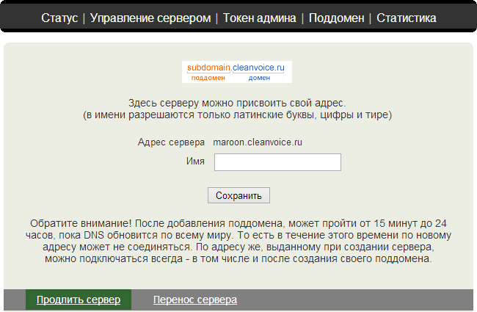The image size is (477, 312).
Task: Click the 'Обратите внимание!' DNS notice paragraph
Action: tap(238, 241)
